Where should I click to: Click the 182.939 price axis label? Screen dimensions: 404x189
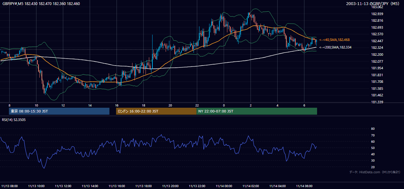click(377, 14)
